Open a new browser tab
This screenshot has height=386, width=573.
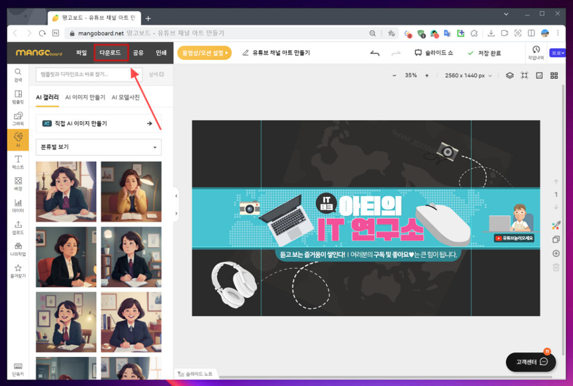pos(148,18)
